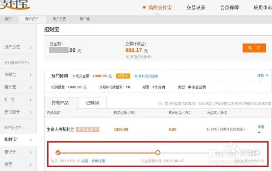The width and height of the screenshot is (272, 171).
Task: Open 交易记录 top menu
Action: (x=196, y=7)
